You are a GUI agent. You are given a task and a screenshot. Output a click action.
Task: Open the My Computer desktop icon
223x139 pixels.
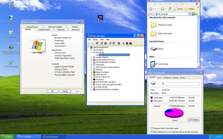(x=11, y=3)
